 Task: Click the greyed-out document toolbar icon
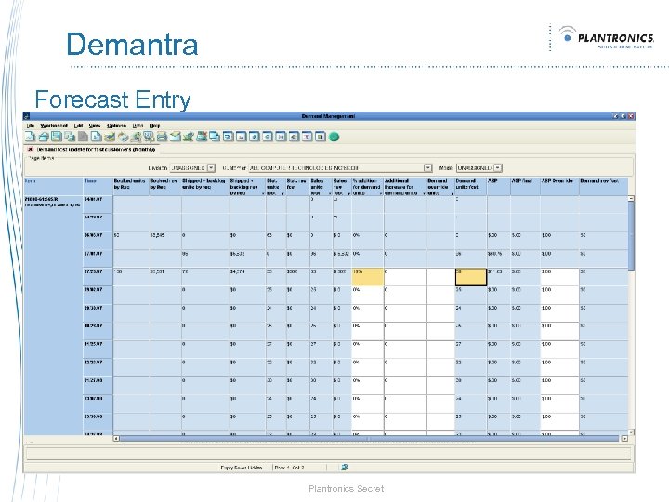tap(84, 137)
